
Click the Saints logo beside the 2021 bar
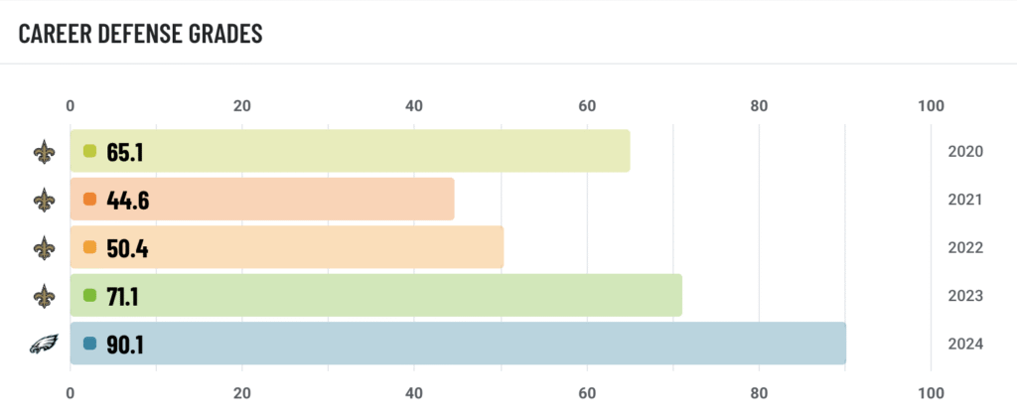pyautogui.click(x=44, y=200)
